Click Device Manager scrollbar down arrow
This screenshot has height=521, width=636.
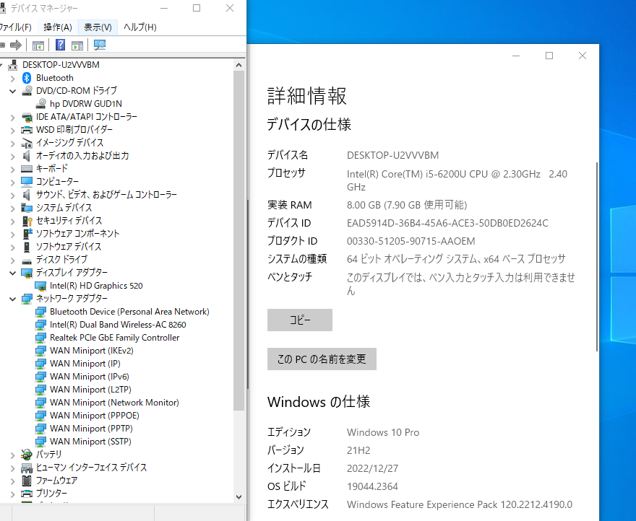pos(239,496)
